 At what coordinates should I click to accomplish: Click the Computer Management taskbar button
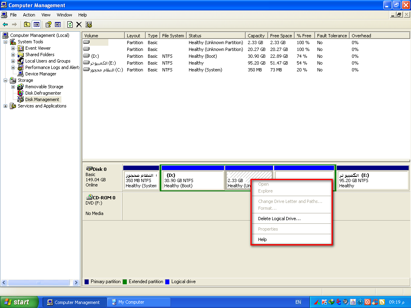pos(74,302)
